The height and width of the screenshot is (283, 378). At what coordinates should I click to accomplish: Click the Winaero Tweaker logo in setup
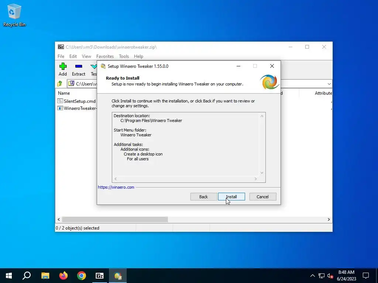point(269,82)
